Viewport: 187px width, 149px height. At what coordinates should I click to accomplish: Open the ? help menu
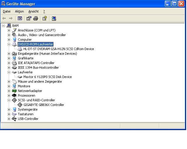(x=44, y=11)
